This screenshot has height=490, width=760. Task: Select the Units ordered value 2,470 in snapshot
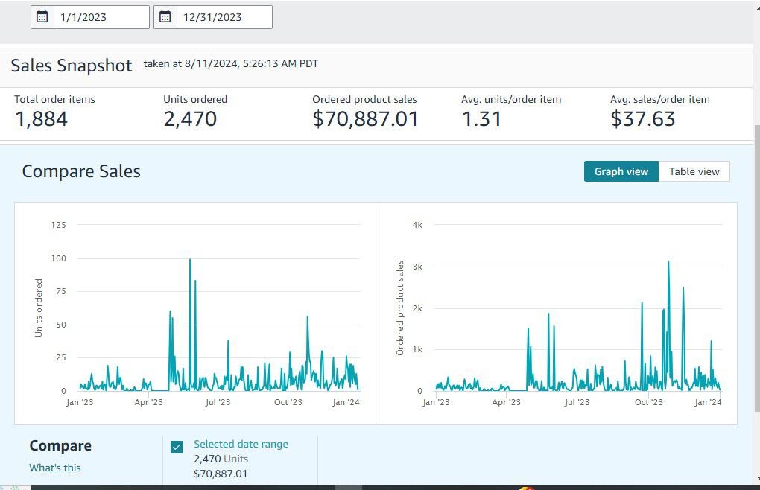coord(190,119)
